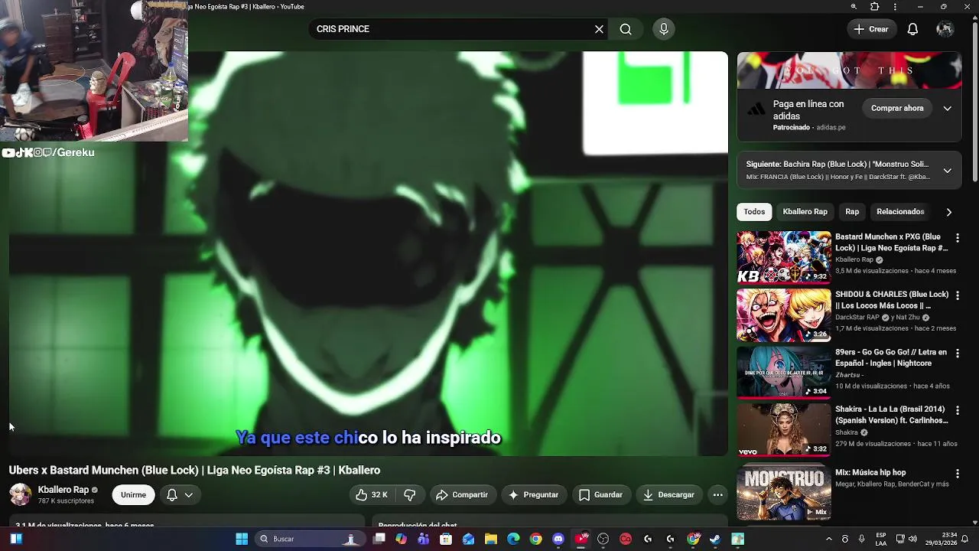Viewport: 979px width, 551px height.
Task: Open Outlook taskbar icon
Action: click(x=468, y=539)
